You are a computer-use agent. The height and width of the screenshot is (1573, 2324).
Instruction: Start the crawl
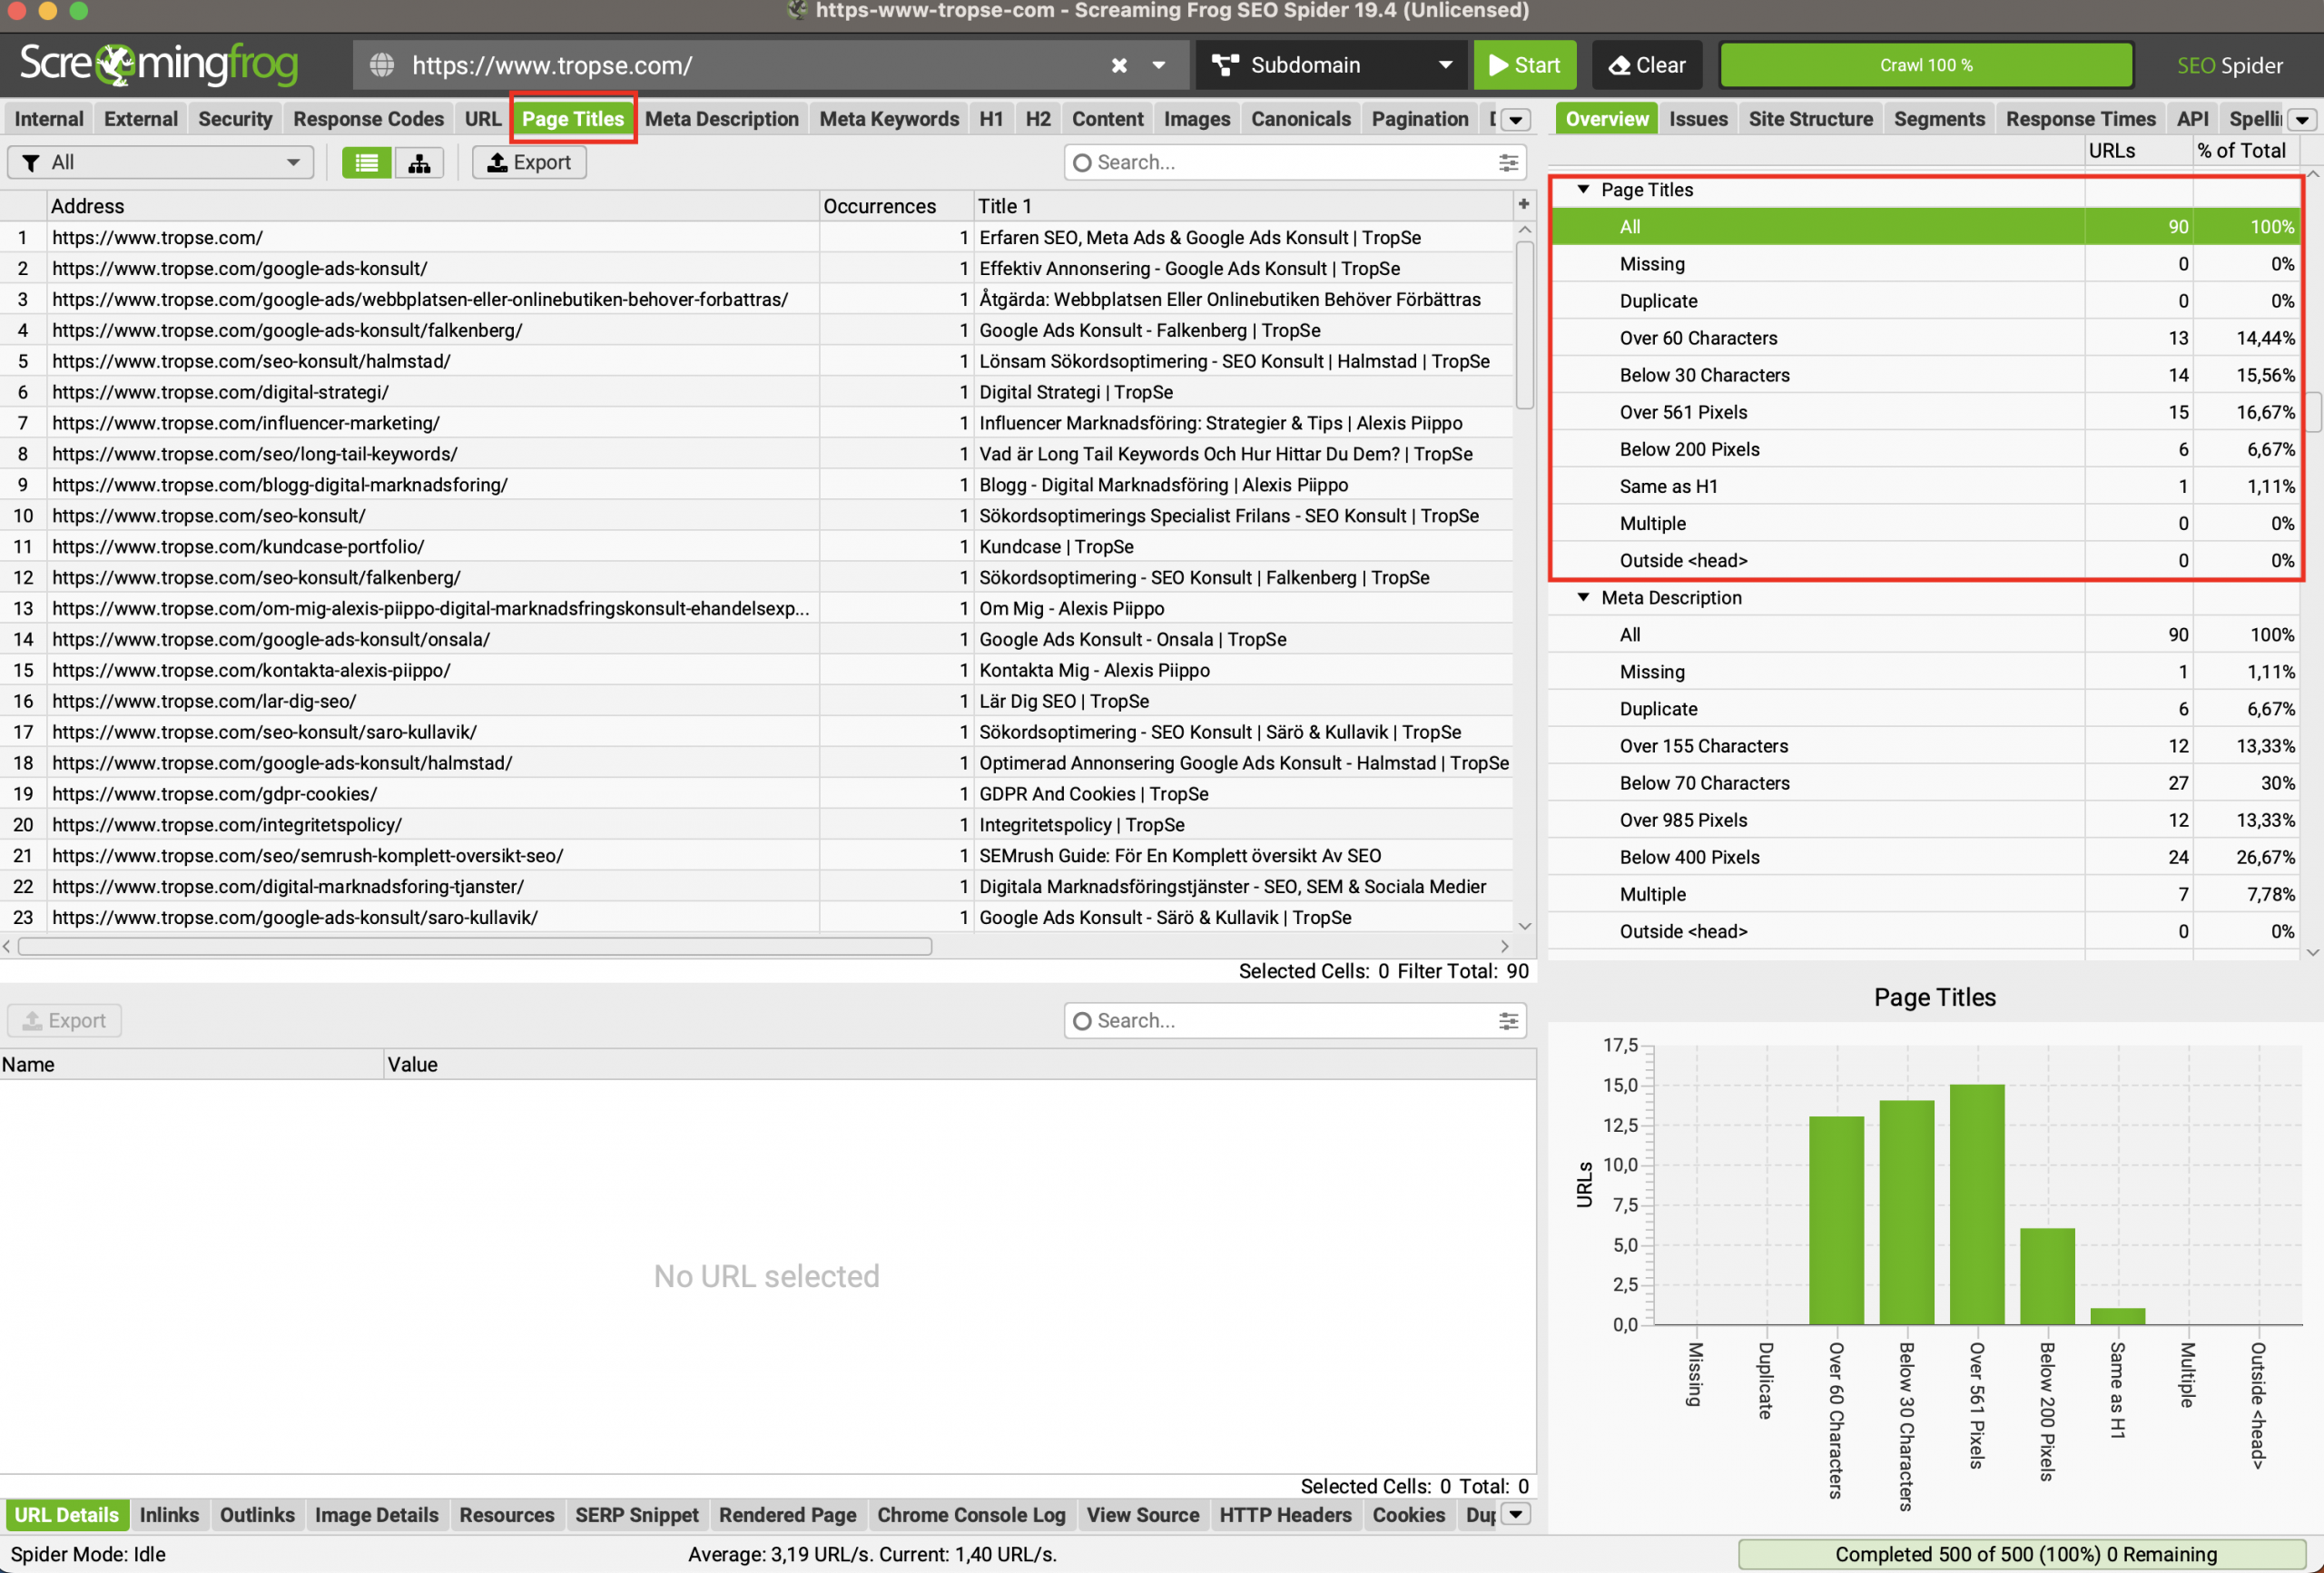click(1524, 65)
